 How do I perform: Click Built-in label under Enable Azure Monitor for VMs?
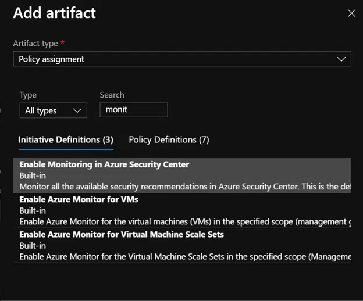33,210
